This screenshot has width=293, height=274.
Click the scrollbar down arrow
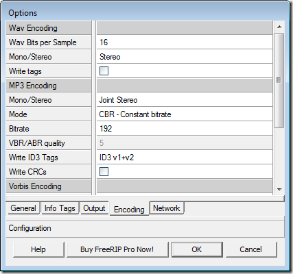coord(279,189)
